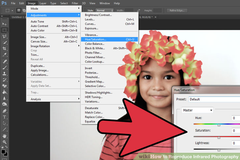
Task: Expand the Analysis submenu
Action: (54, 99)
